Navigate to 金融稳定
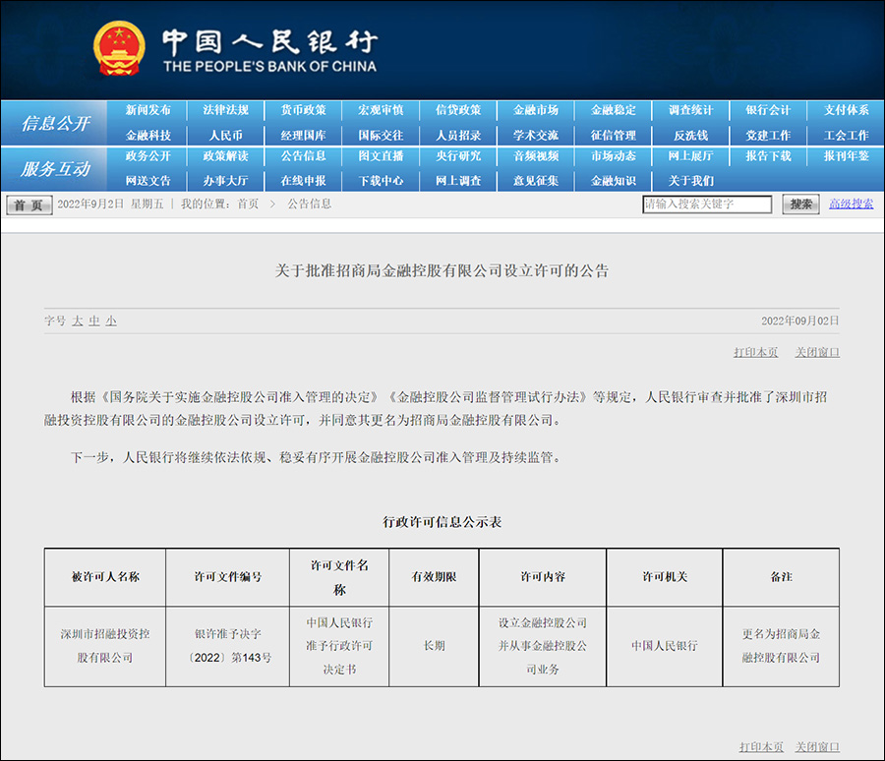The width and height of the screenshot is (885, 761). click(614, 110)
